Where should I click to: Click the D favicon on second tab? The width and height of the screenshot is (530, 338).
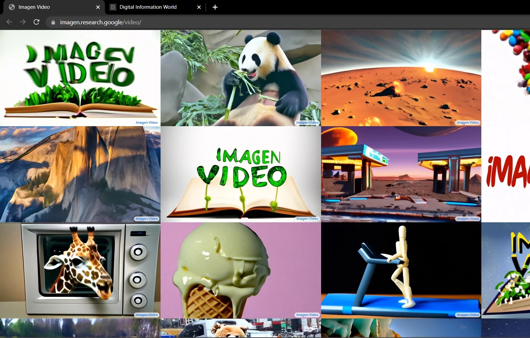tap(113, 7)
